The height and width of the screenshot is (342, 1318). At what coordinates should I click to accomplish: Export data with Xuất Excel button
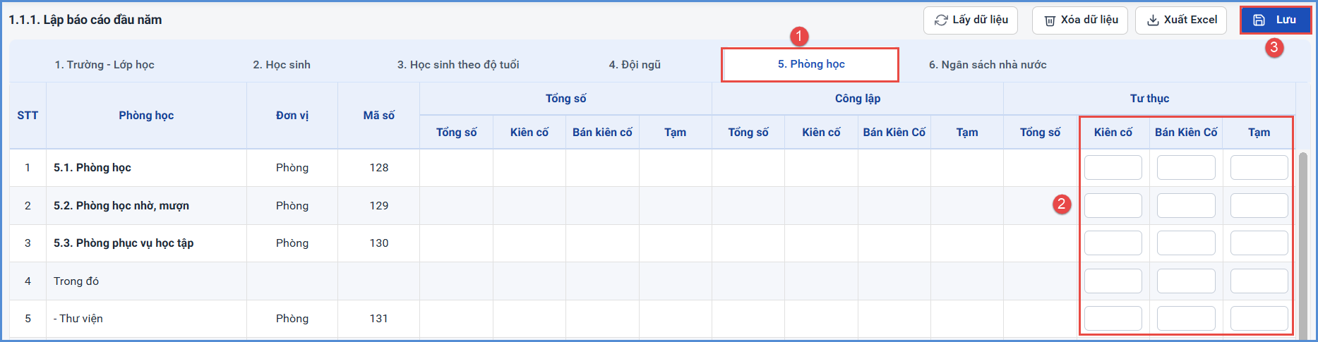coord(1182,20)
